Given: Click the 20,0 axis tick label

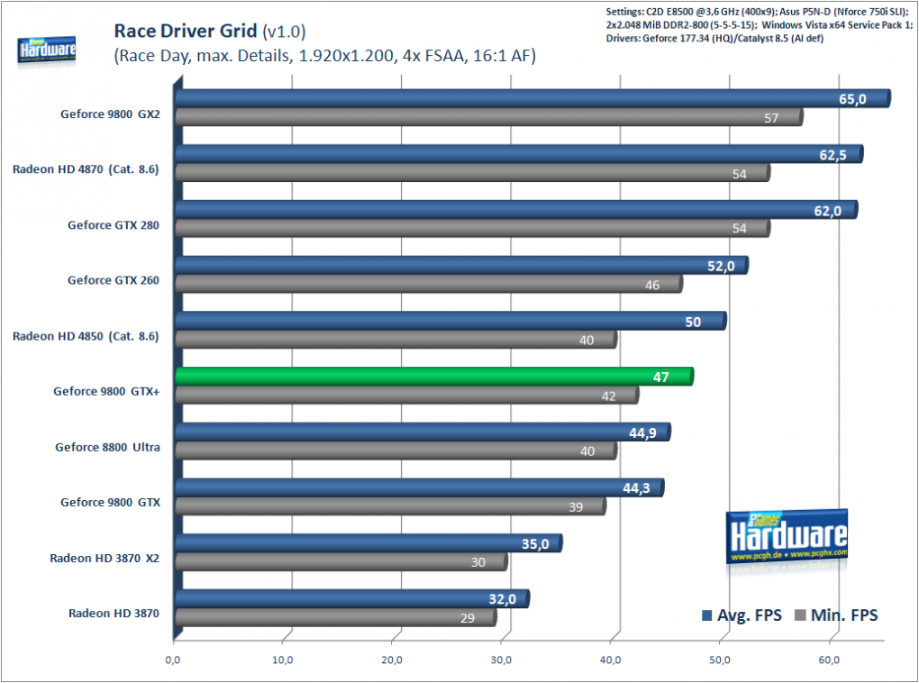Looking at the screenshot, I should point(392,660).
